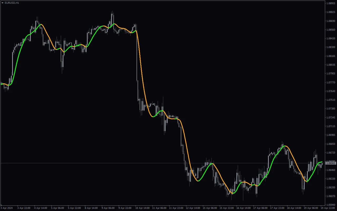Click the chart shift triangle marker at bottom-left

pos(2,205)
